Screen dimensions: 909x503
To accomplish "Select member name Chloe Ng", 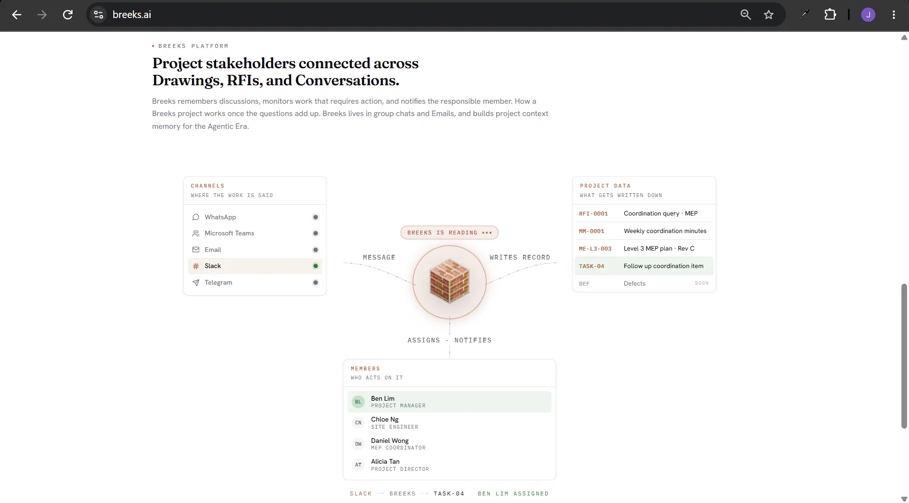I will (x=385, y=420).
